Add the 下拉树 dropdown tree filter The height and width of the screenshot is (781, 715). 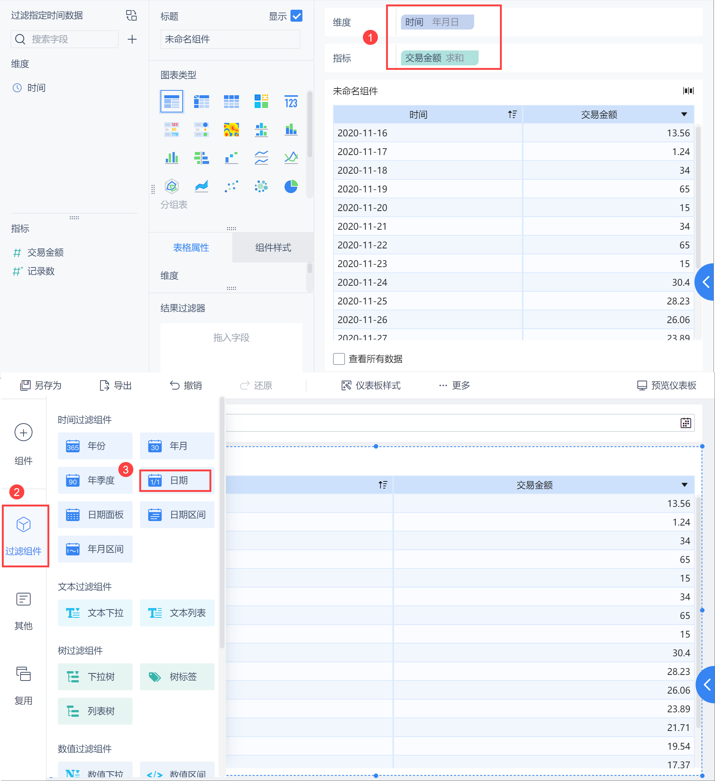point(95,676)
